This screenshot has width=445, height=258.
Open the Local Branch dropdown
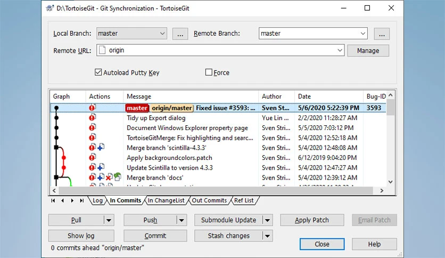(162, 33)
